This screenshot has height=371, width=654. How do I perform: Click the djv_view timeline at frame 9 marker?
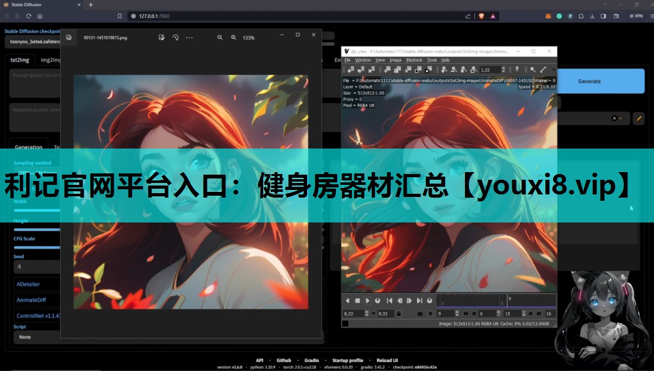(507, 301)
